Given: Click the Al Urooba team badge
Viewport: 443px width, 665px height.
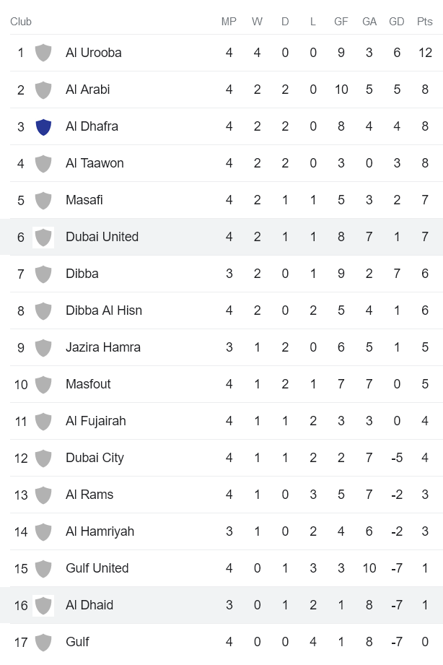Looking at the screenshot, I should point(43,52).
